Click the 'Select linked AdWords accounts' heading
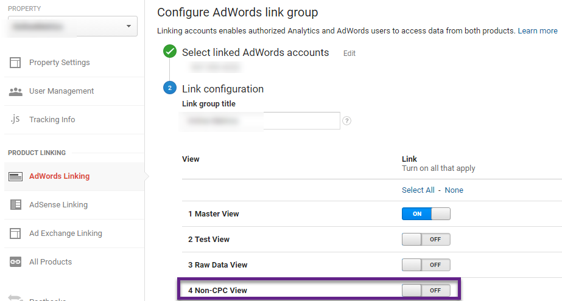The image size is (562, 301). pyautogui.click(x=255, y=53)
